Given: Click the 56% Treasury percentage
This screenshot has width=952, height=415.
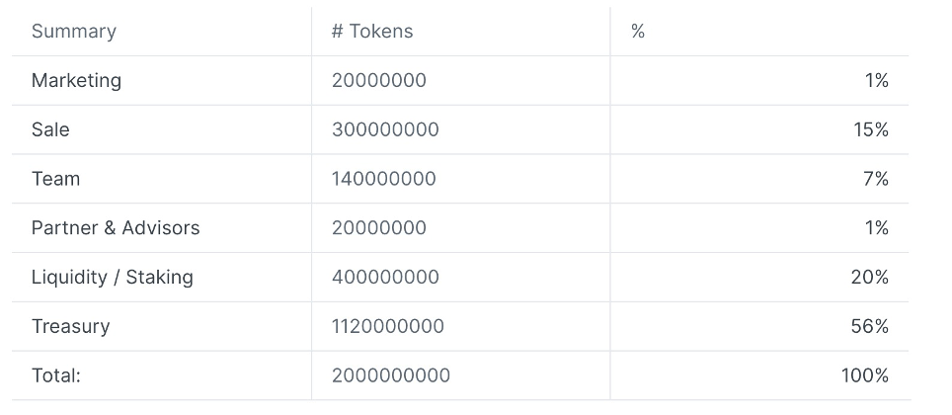Looking at the screenshot, I should [x=869, y=326].
